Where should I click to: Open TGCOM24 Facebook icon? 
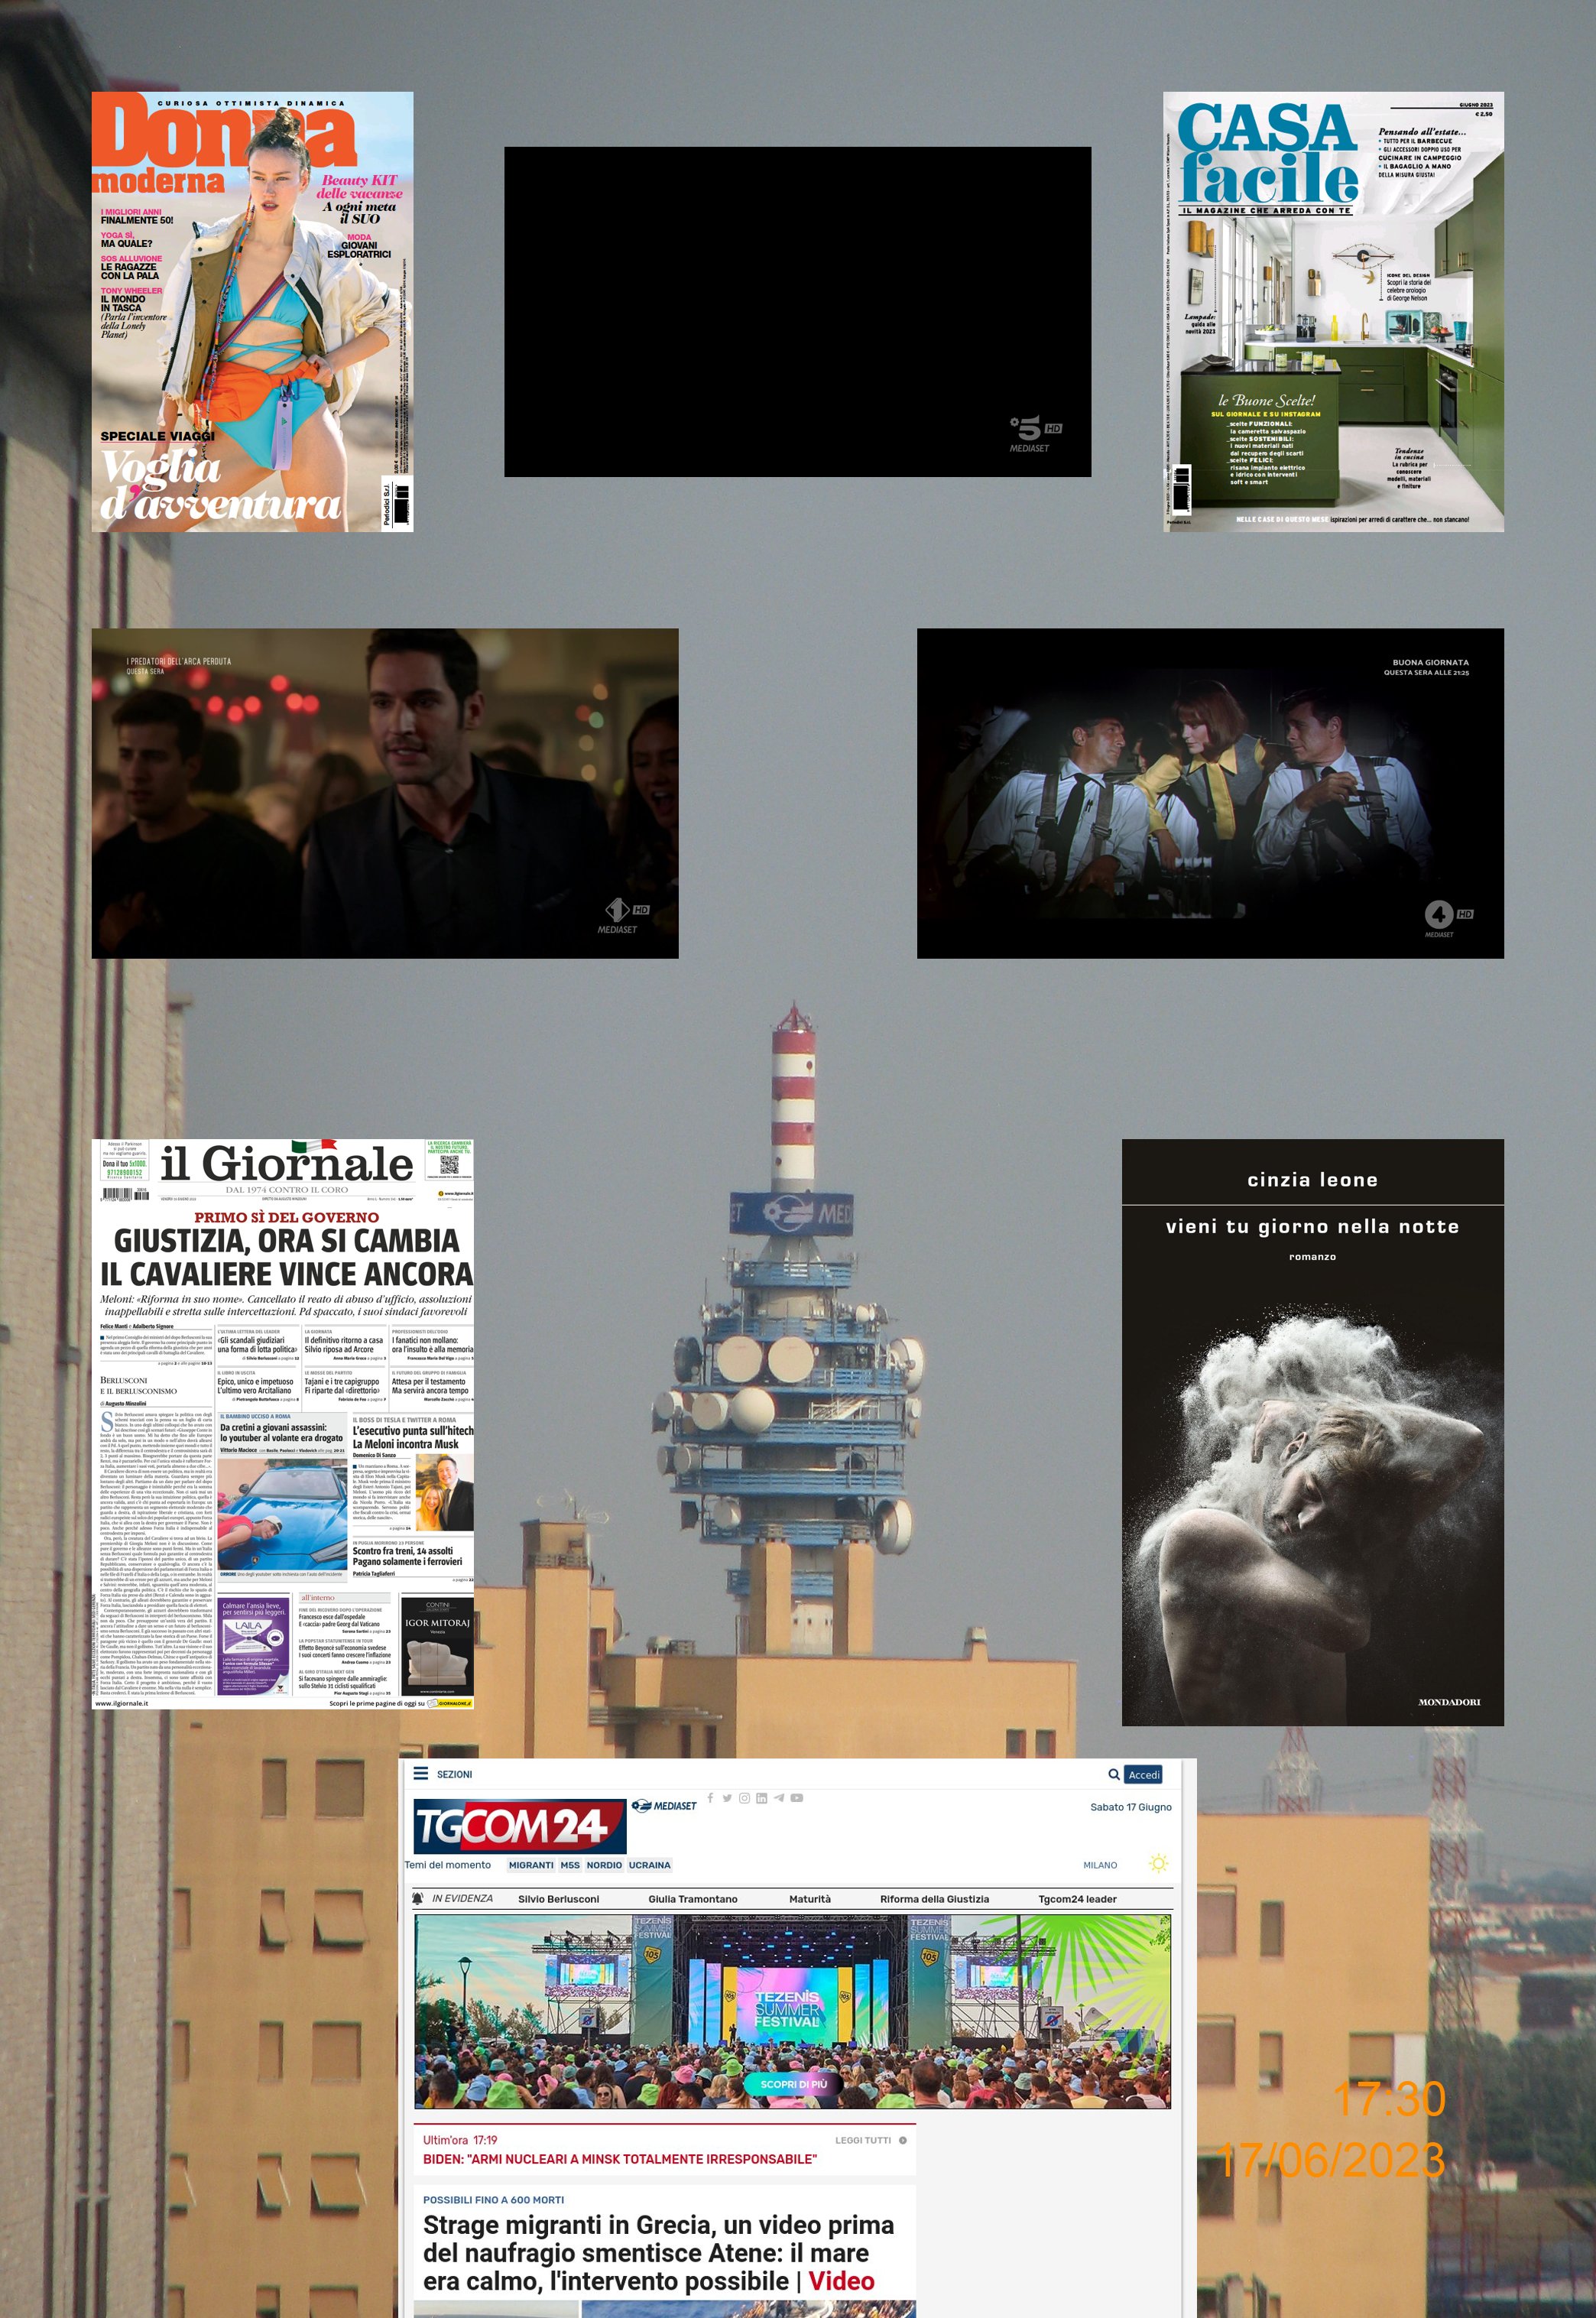click(x=710, y=1797)
